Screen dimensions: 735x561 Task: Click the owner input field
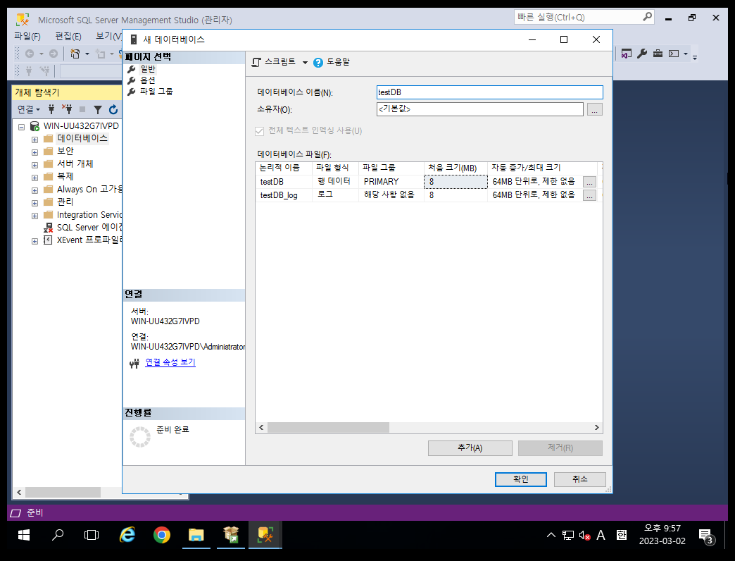tap(480, 109)
